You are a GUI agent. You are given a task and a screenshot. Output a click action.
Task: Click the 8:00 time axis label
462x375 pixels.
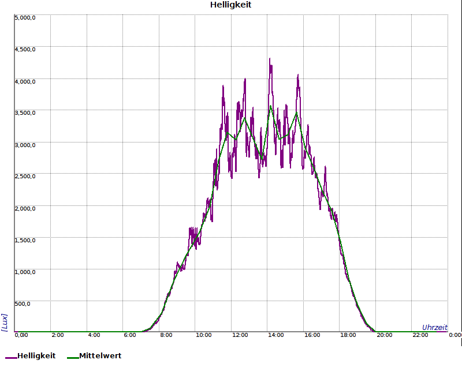click(x=166, y=335)
